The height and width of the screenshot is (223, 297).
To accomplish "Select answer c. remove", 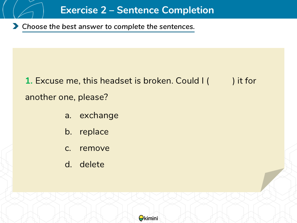I will (x=87, y=148).
